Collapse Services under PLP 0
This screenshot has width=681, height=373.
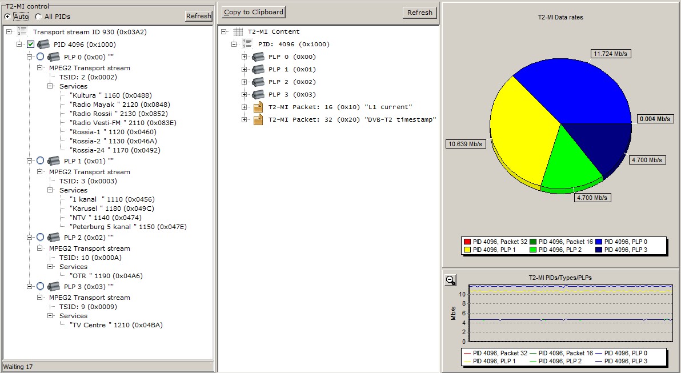point(50,86)
